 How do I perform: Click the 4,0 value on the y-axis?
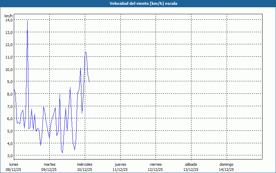(x=10, y=143)
